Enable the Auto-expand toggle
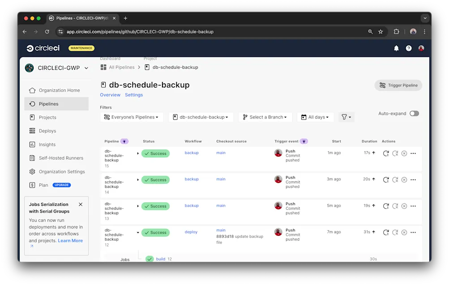449x285 pixels. pos(414,114)
